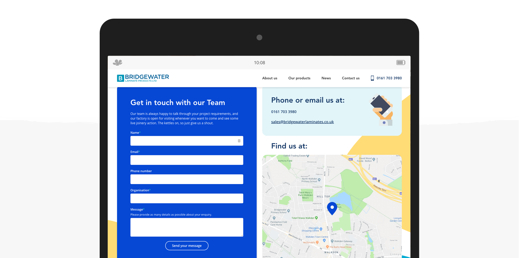Click McDonald's marker on the map
The height and width of the screenshot is (258, 519).
point(317,243)
